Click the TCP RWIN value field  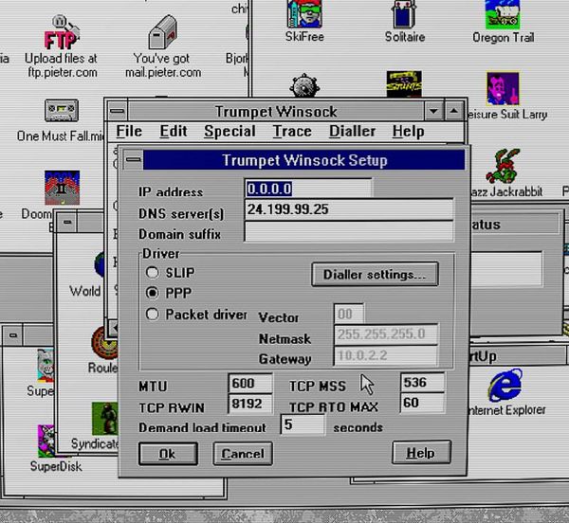[x=250, y=404]
